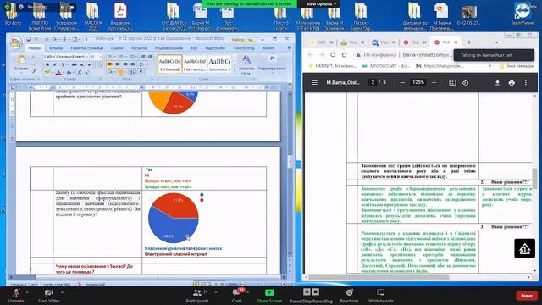Apply bold formatting in Word ribbon
This screenshot has height=305, width=542.
[47, 64]
